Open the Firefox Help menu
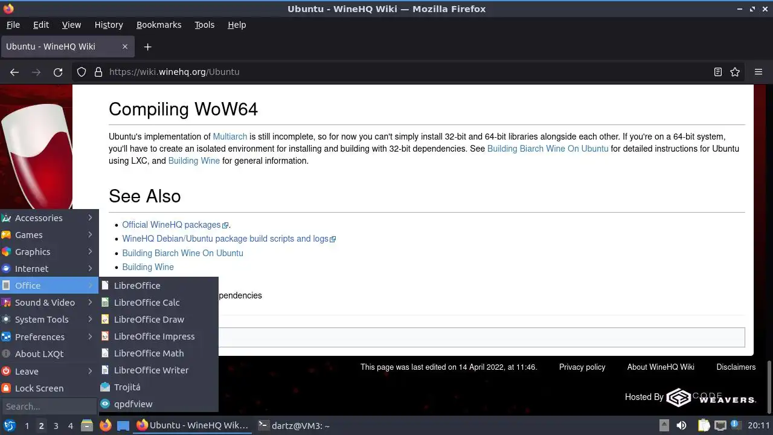 237,25
